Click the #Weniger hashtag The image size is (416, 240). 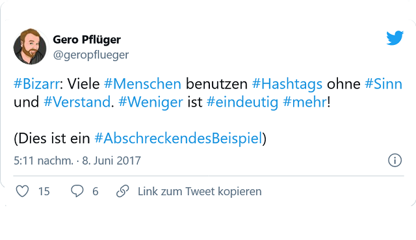151,102
